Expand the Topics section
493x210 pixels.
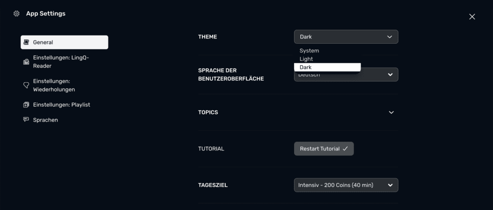point(391,112)
